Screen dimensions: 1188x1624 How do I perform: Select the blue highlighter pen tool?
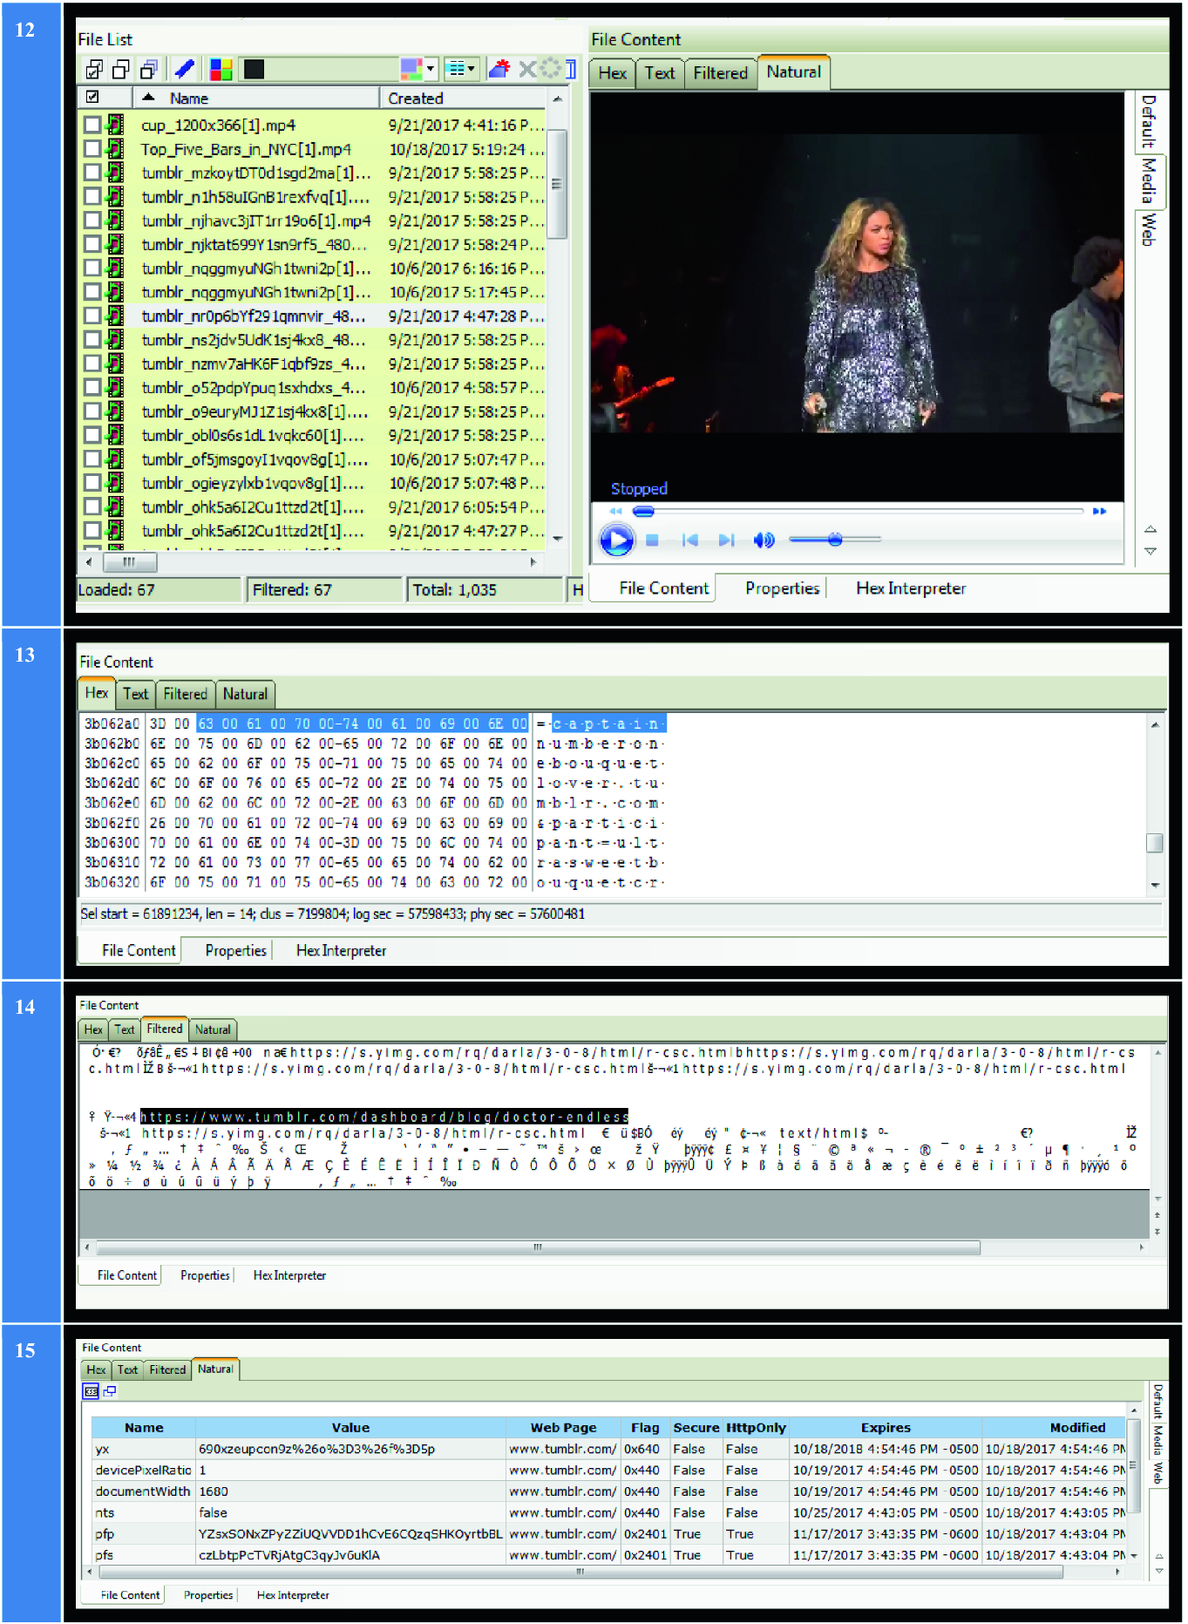(185, 69)
